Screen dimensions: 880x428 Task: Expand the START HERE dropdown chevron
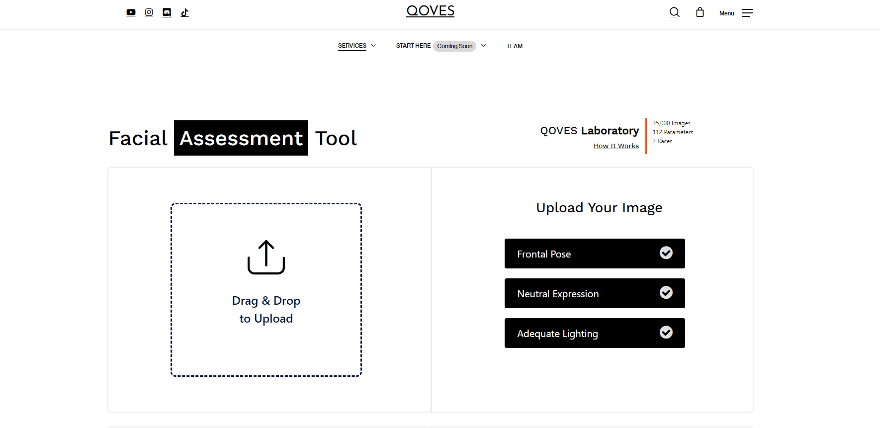pos(483,46)
